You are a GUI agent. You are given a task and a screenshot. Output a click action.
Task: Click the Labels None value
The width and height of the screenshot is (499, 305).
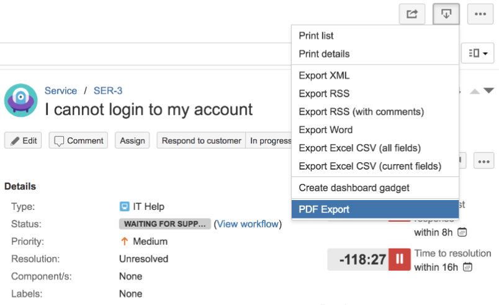[130, 294]
